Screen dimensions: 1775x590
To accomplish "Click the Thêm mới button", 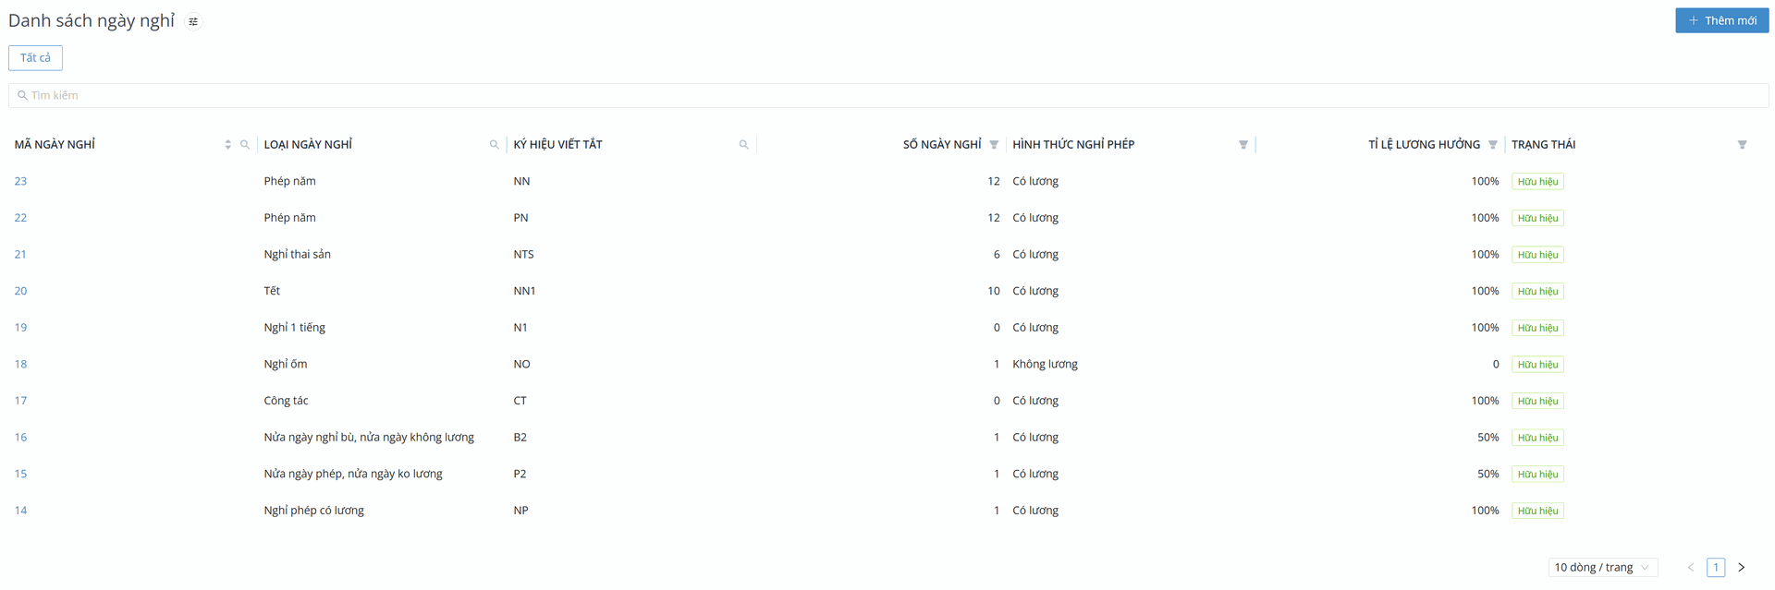I will coord(1721,20).
